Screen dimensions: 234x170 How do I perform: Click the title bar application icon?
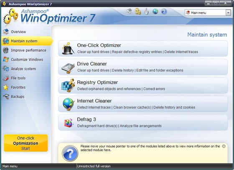point(4,4)
